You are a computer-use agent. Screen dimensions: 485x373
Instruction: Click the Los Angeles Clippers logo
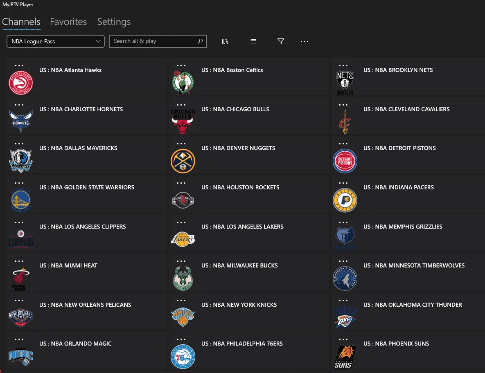(21, 239)
